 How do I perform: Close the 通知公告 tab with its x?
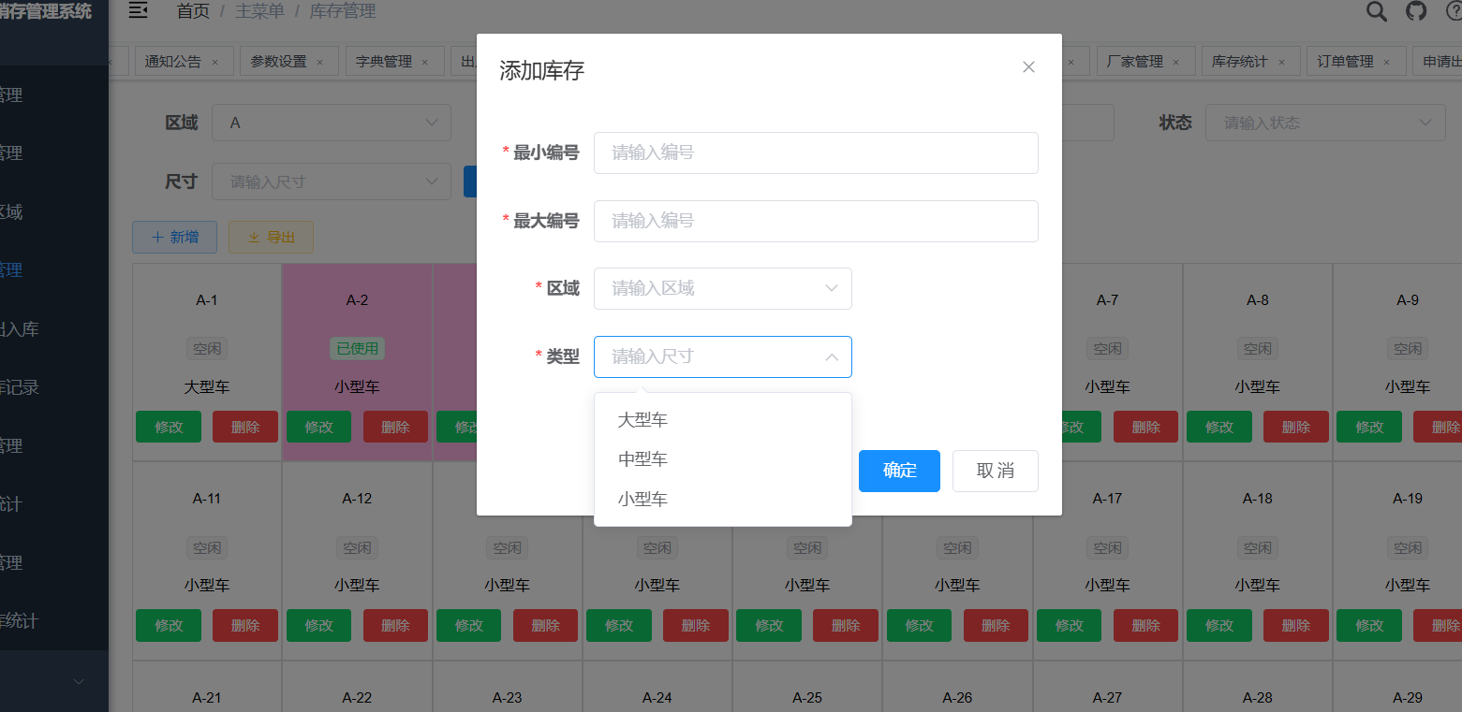pyautogui.click(x=214, y=62)
